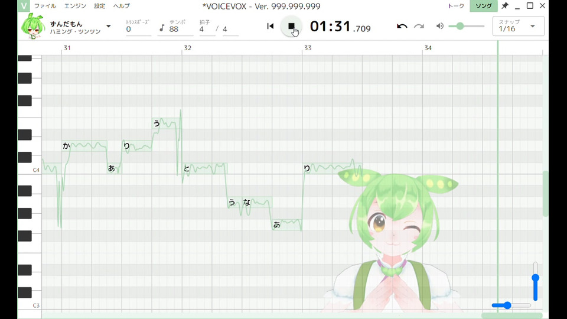The image size is (567, 319).
Task: Click the transpose input field
Action: 138,29
